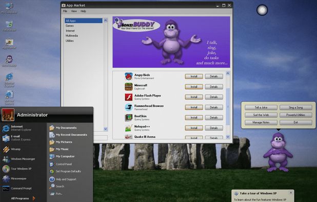The image size is (317, 202).
Task: Click category list scroll down arrow
Action: (x=105, y=129)
